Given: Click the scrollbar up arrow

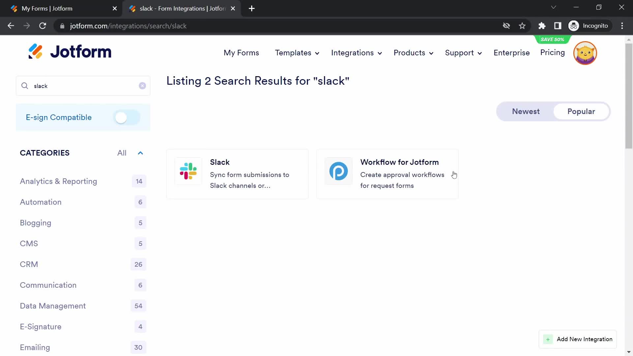Looking at the screenshot, I should click(629, 39).
